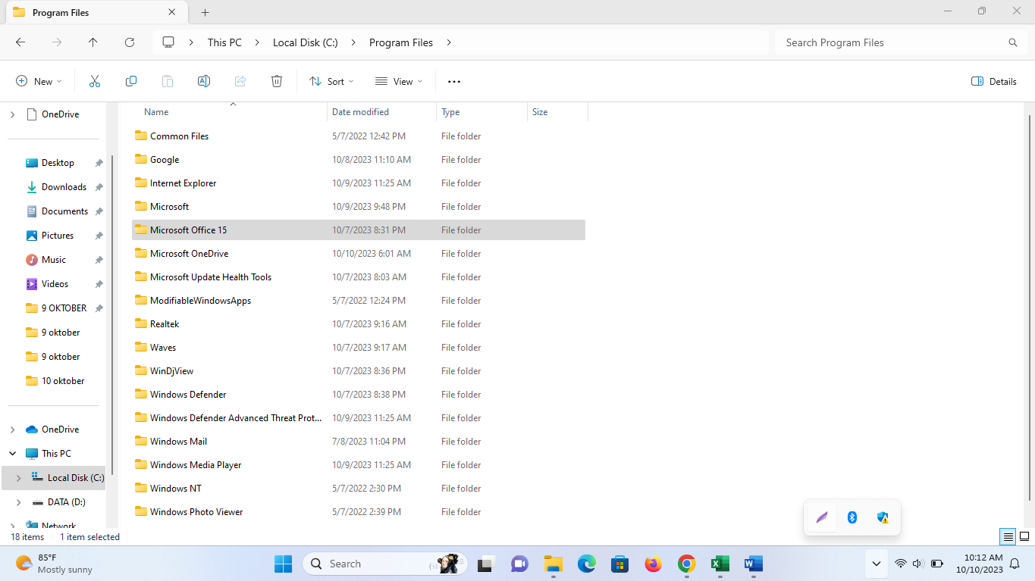The width and height of the screenshot is (1035, 581).
Task: Refresh the Program Files view
Action: coord(130,42)
